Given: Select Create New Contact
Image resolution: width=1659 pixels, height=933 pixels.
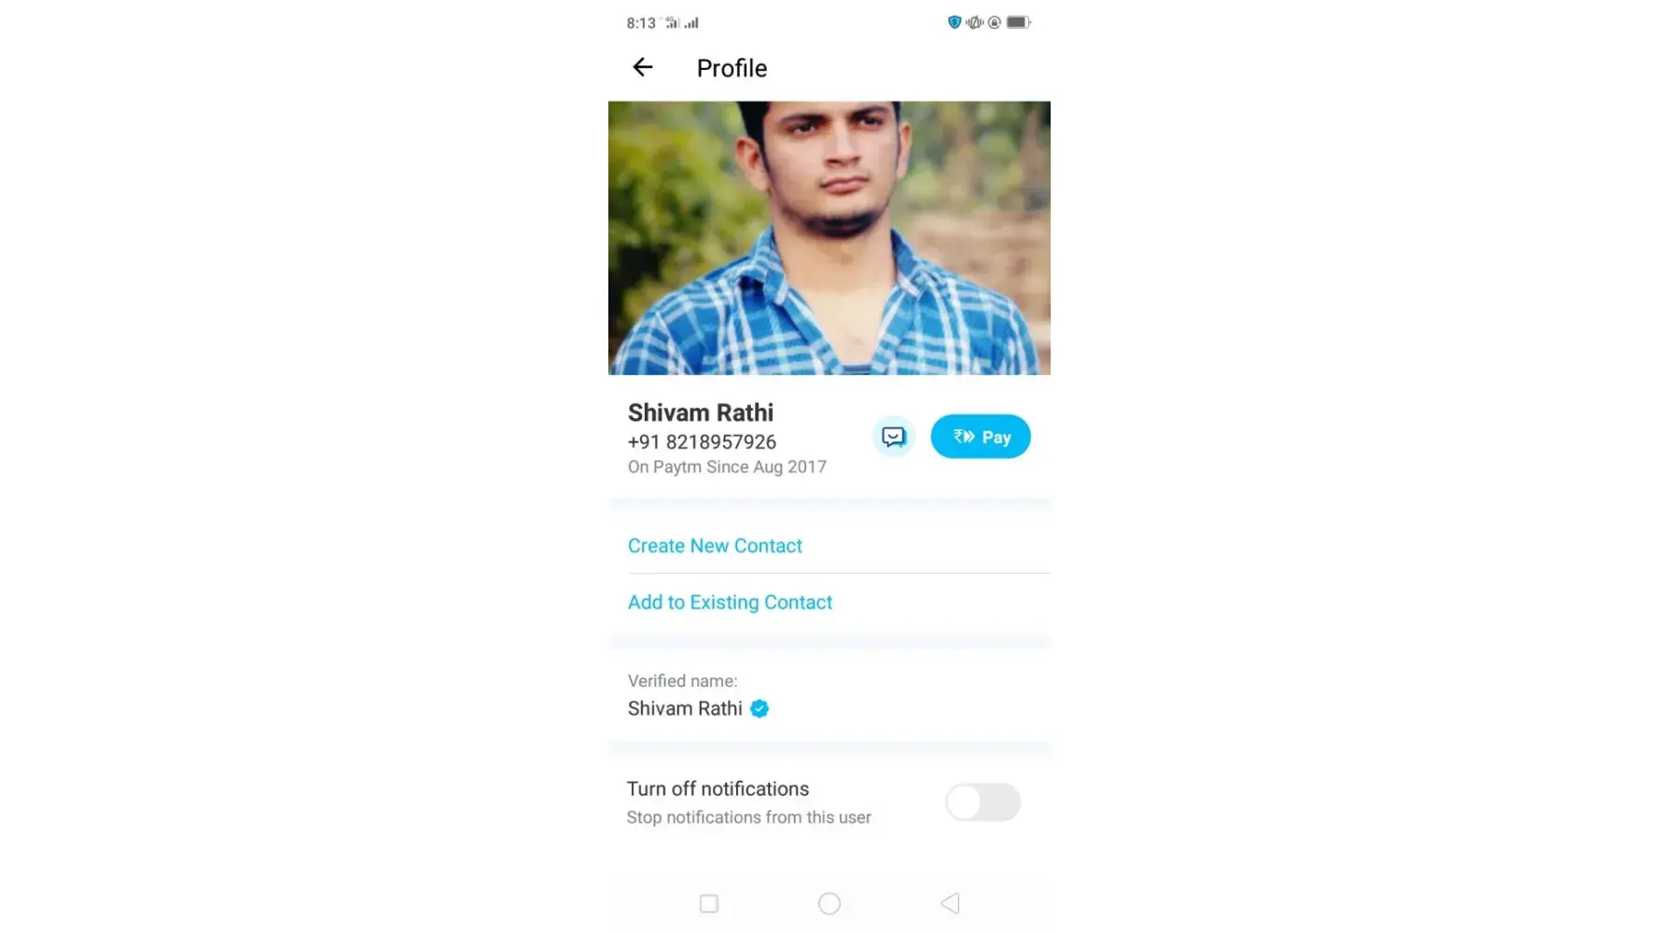Looking at the screenshot, I should (x=715, y=546).
